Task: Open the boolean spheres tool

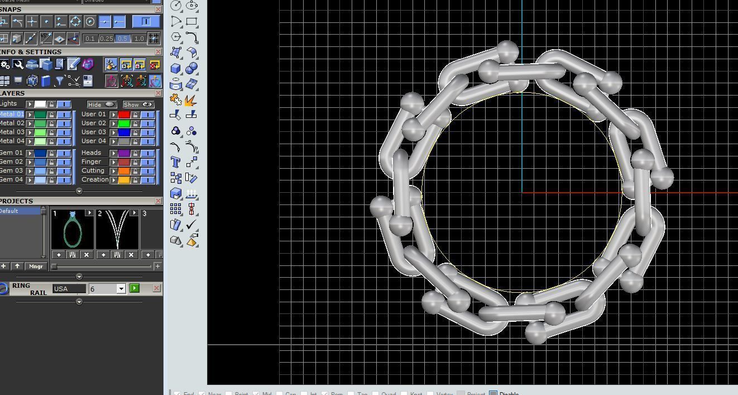Action: click(x=191, y=68)
